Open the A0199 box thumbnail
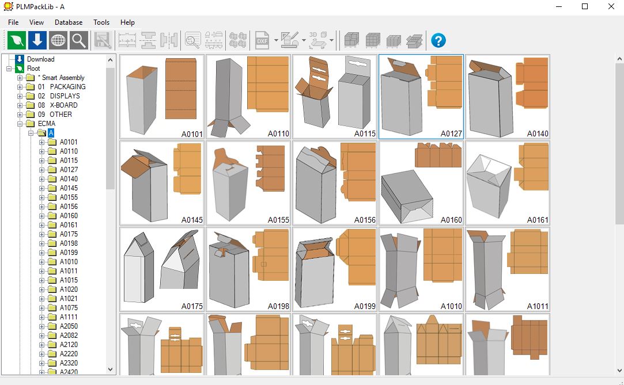This screenshot has height=385, width=624. 334,269
